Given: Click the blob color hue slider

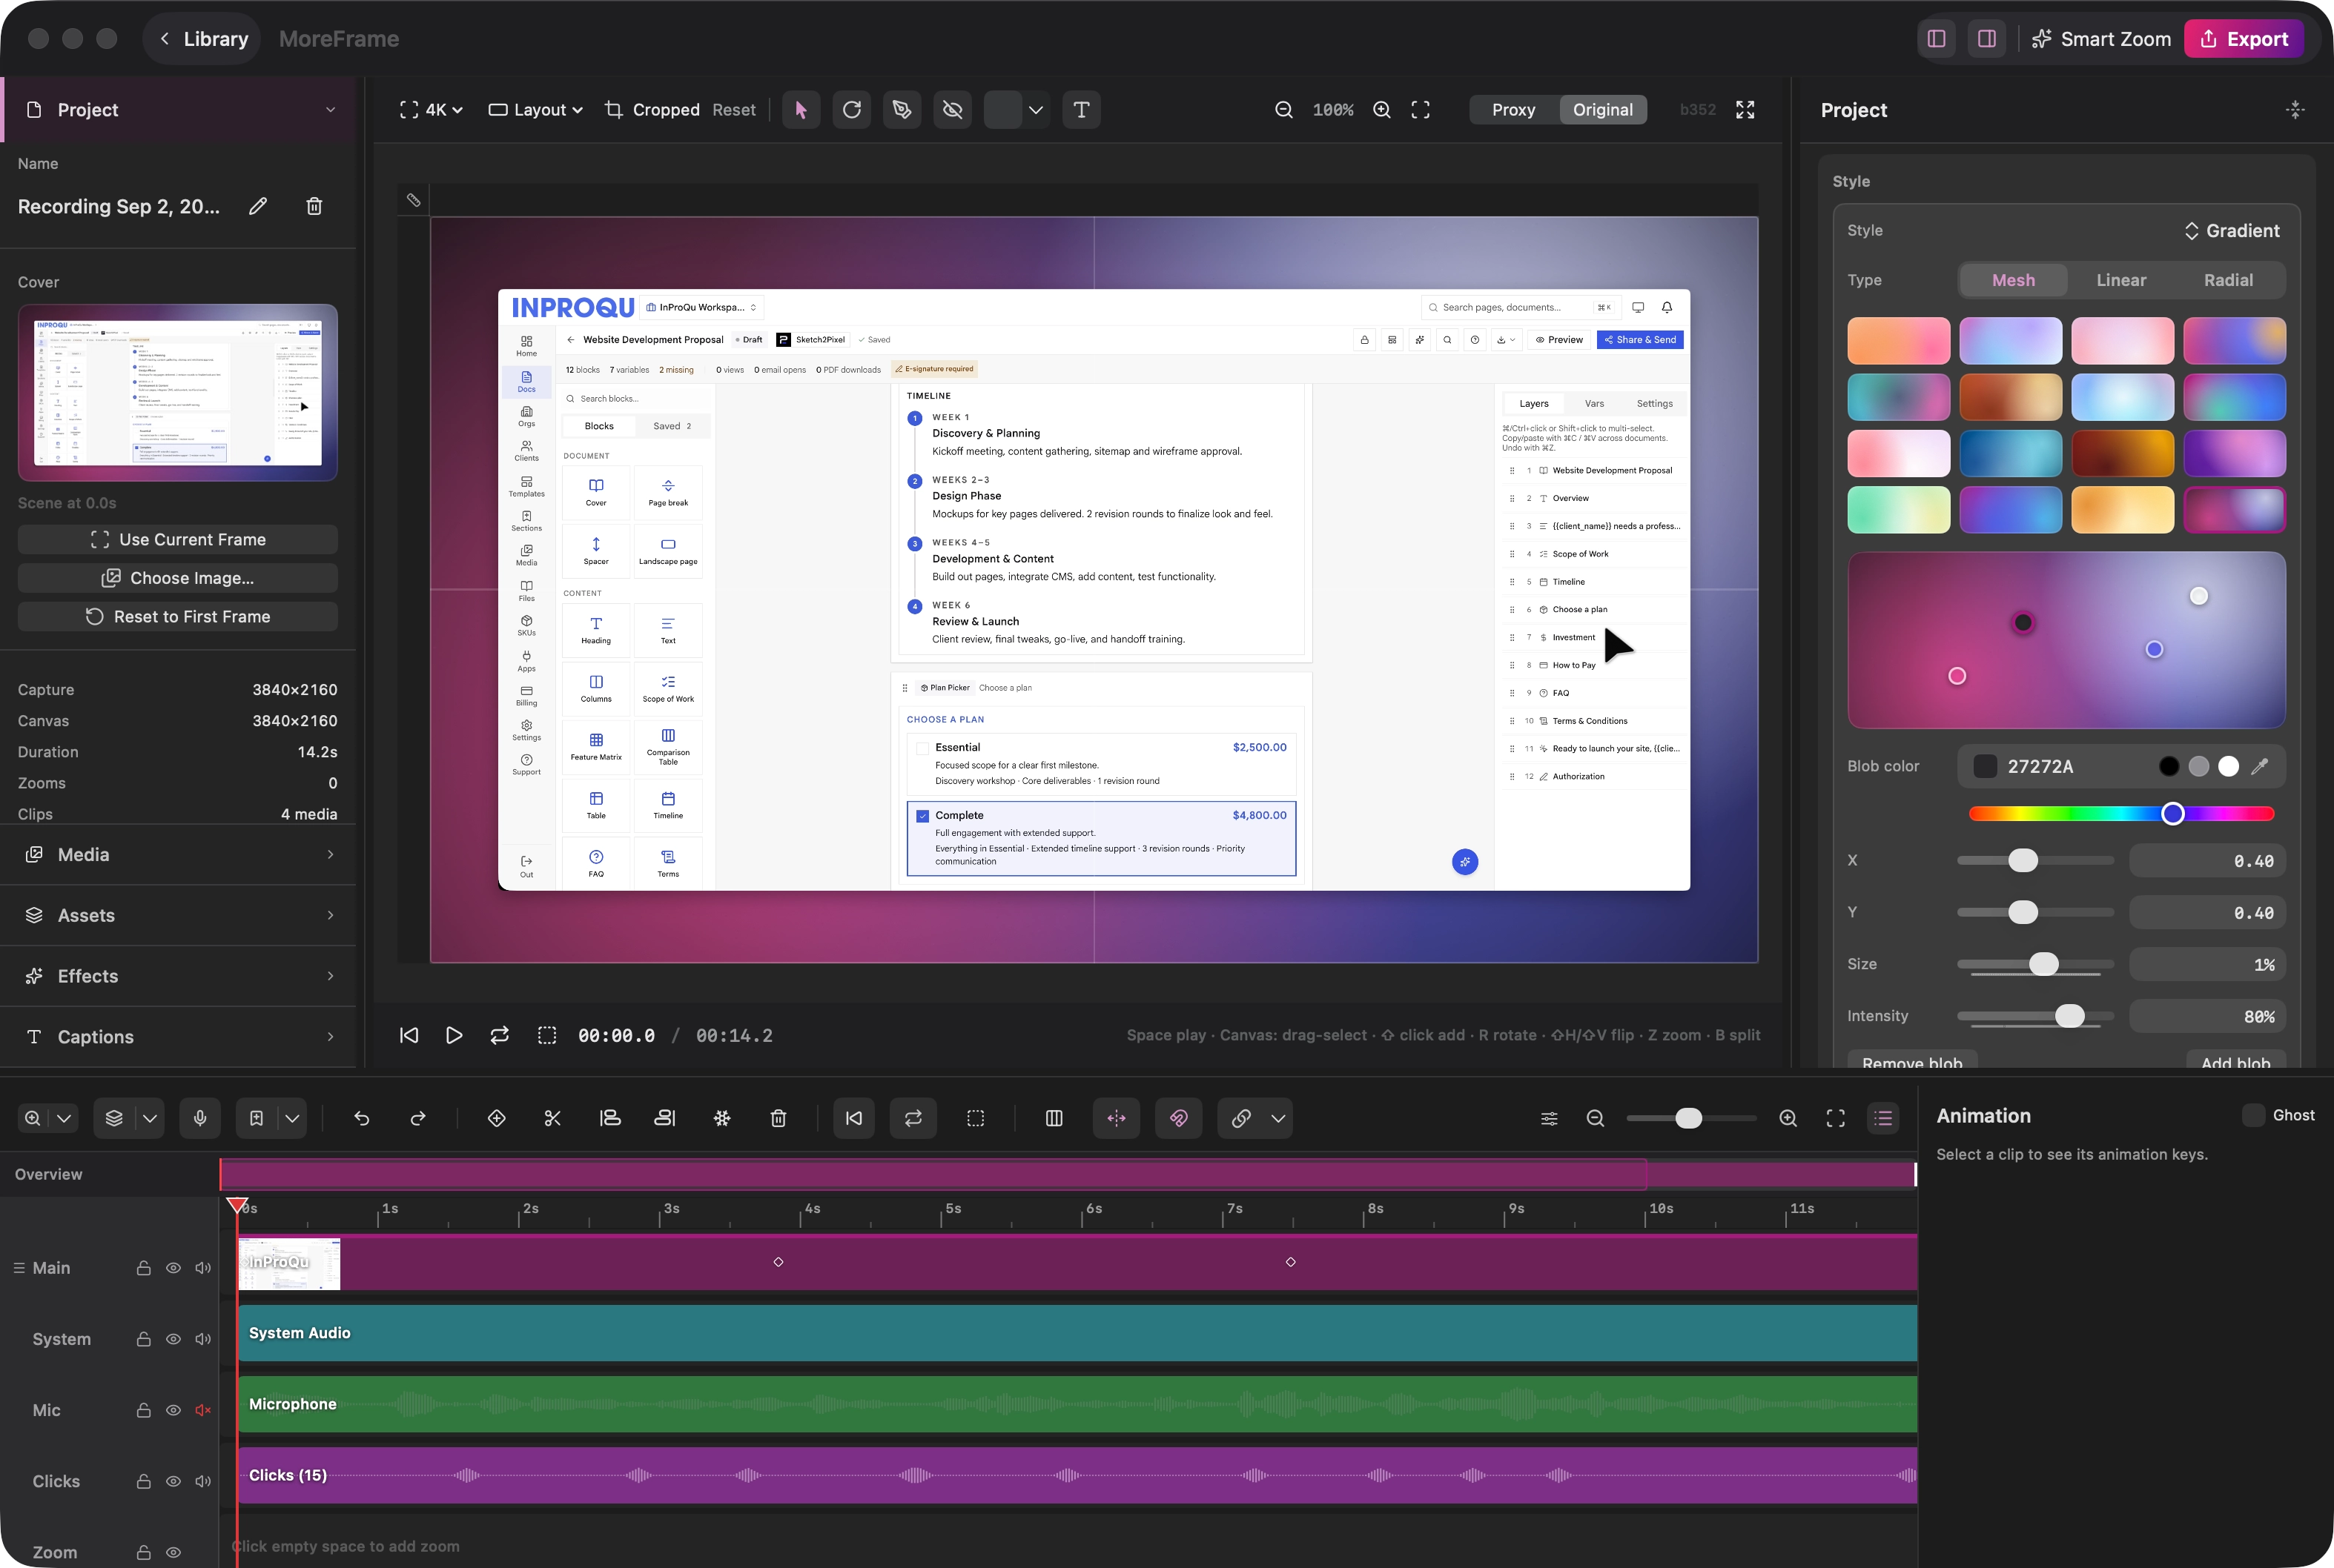Looking at the screenshot, I should click(x=2121, y=814).
